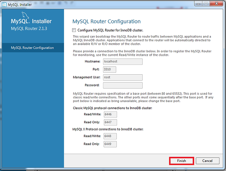Screen dimensions: 226x171
Task: Click the MySQL Router 2.1.3 version text
Action: tap(29, 28)
